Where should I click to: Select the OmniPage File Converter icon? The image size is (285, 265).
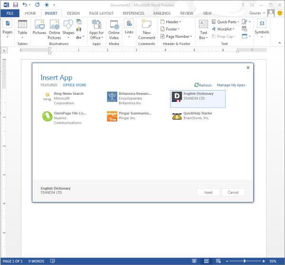[x=47, y=116]
